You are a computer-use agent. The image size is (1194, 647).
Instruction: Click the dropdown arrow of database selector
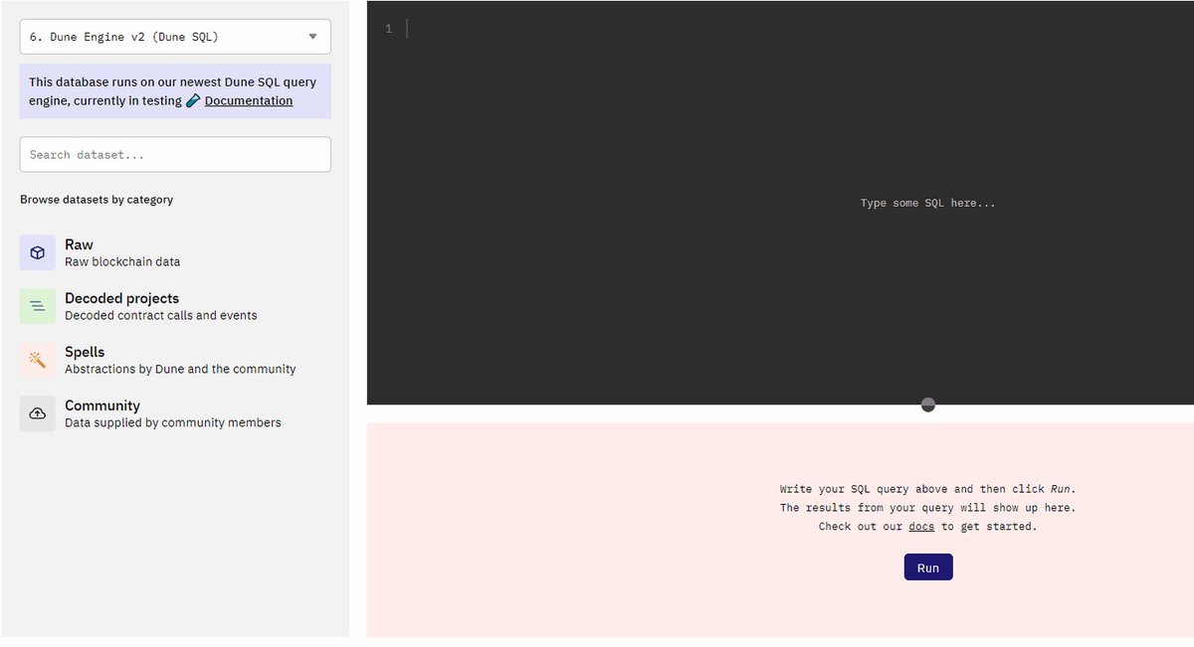point(312,37)
